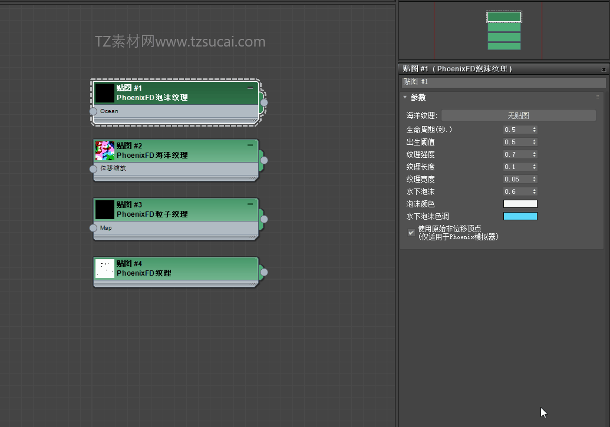
Task: Click the 生命周期(秒) value field
Action: pyautogui.click(x=517, y=130)
